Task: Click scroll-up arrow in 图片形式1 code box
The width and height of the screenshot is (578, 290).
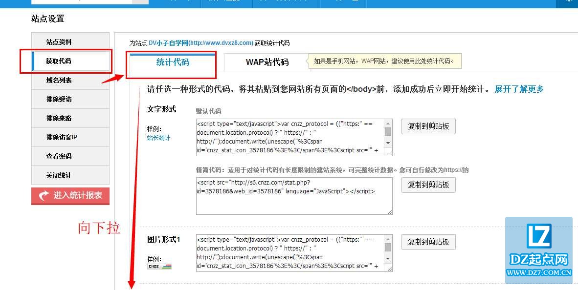Action: 388,239
